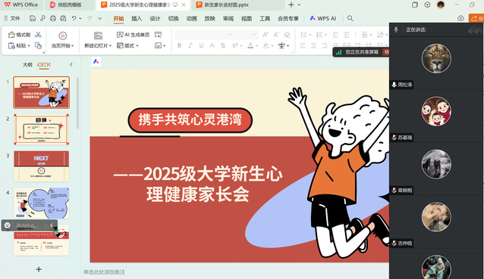Toggle bold formatting button

179,45
